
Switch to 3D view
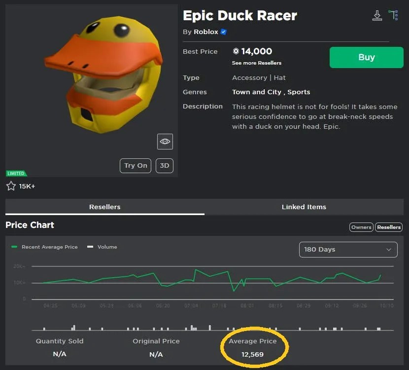[x=164, y=166]
